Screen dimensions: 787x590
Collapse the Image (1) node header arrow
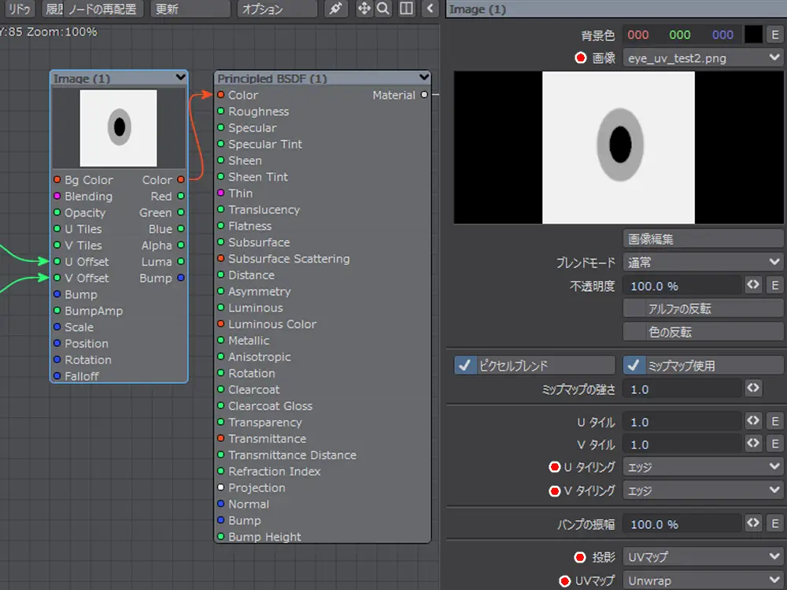(181, 78)
